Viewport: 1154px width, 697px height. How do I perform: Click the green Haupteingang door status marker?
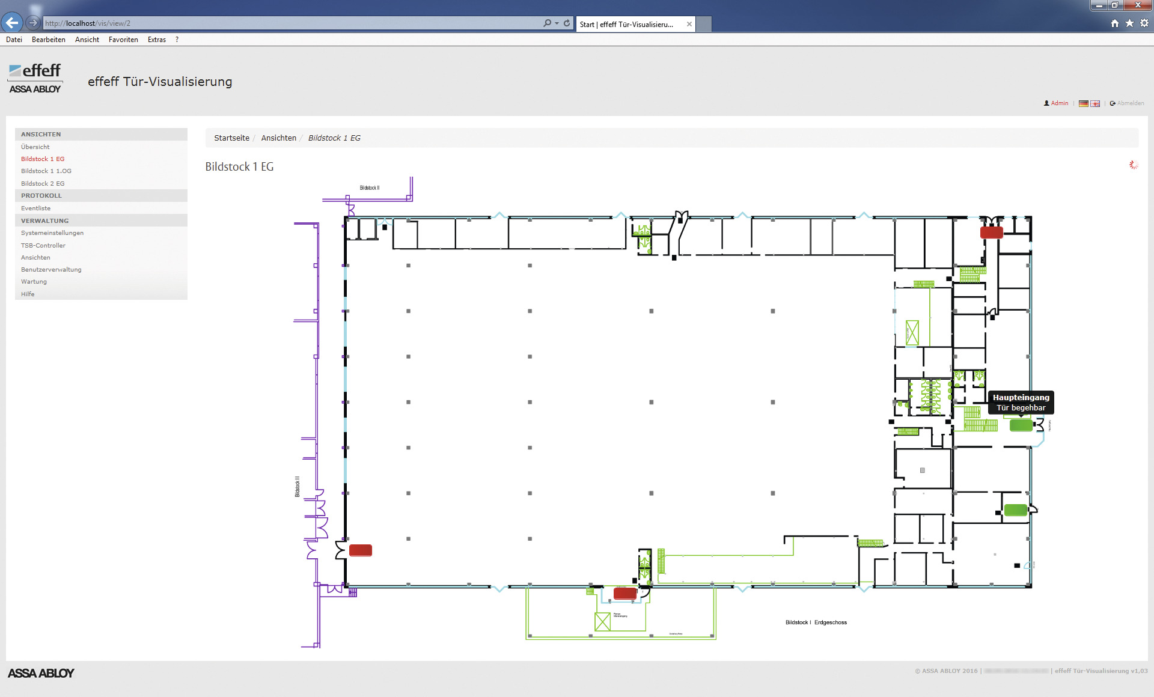(x=1021, y=425)
